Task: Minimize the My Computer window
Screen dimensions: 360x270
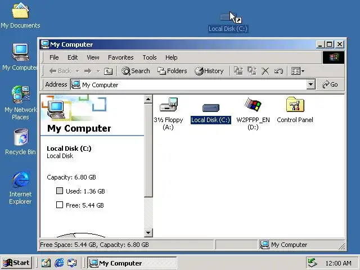Action: [320, 44]
